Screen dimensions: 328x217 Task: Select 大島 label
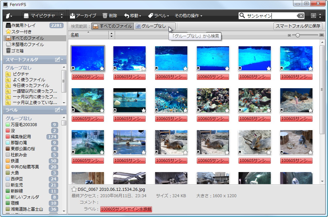coord(32,173)
